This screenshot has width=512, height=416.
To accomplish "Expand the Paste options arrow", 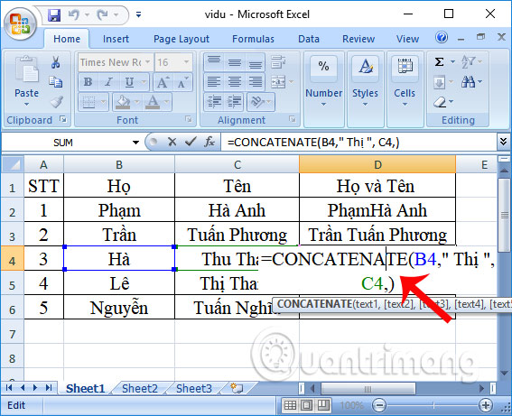I will (x=26, y=105).
